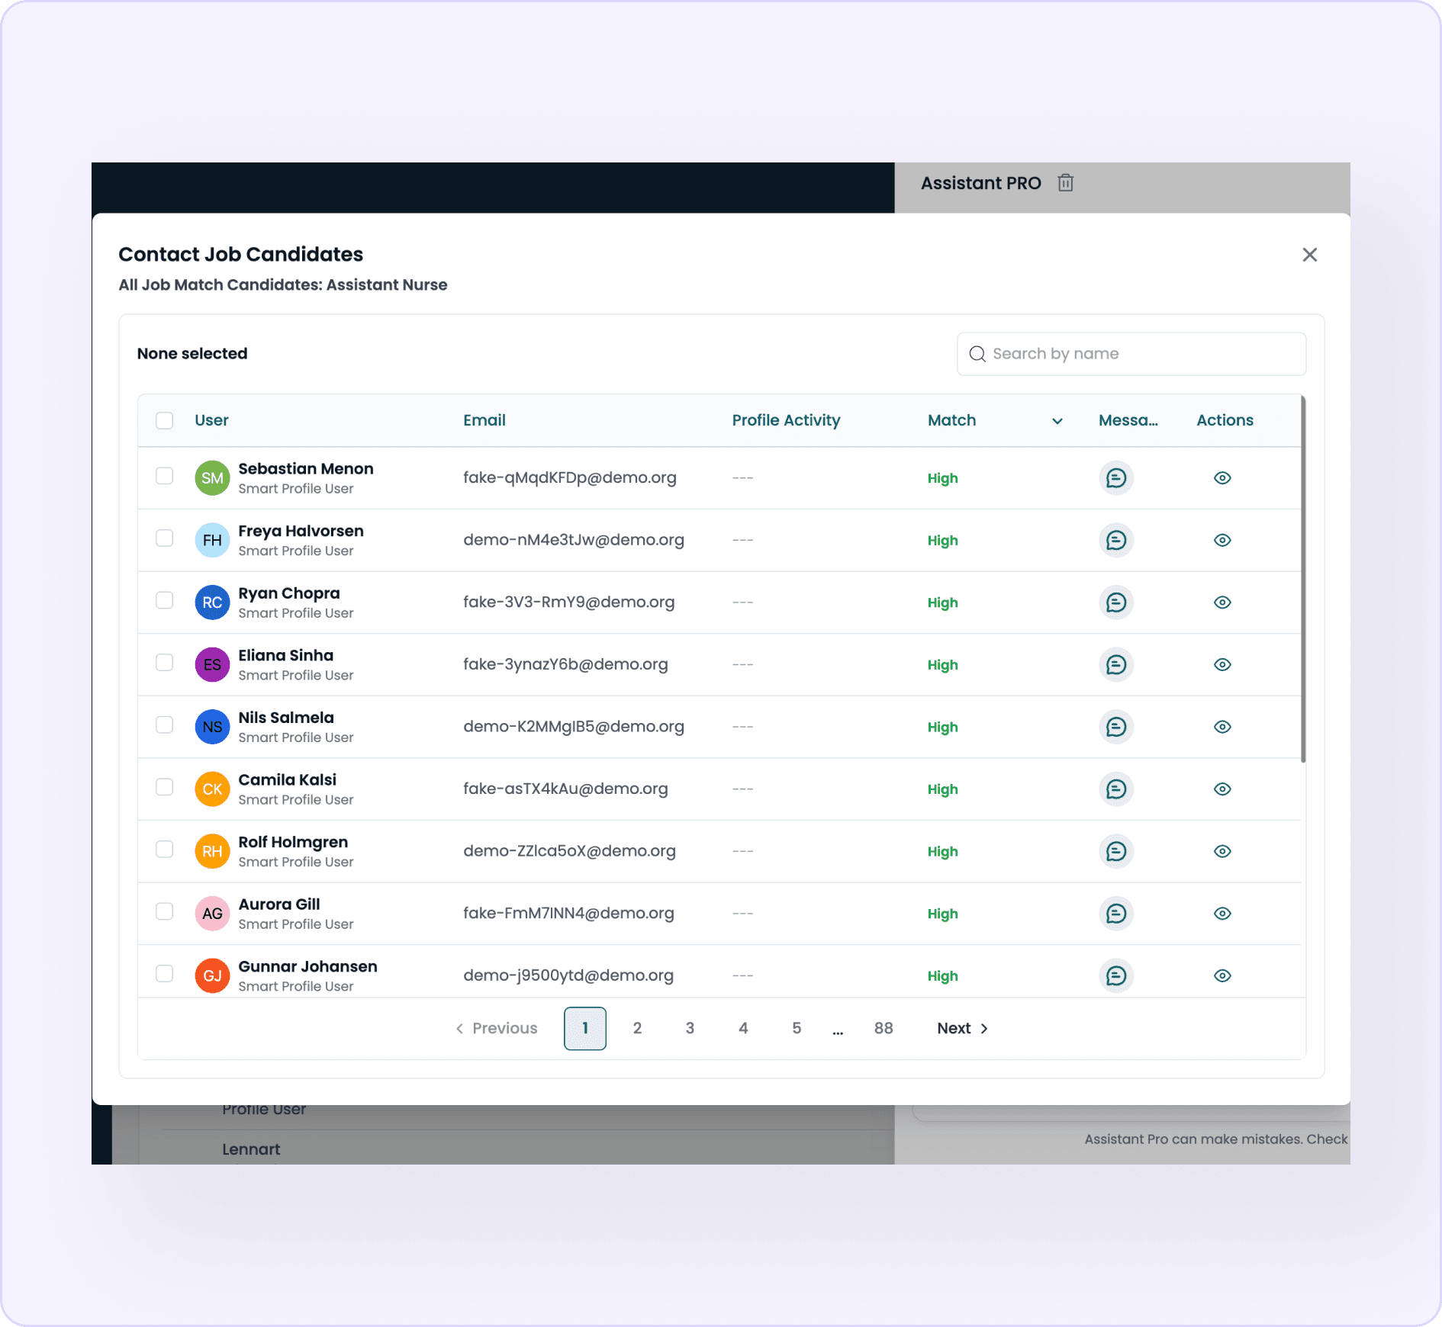Click High match for Aurora Gill

pos(943,914)
